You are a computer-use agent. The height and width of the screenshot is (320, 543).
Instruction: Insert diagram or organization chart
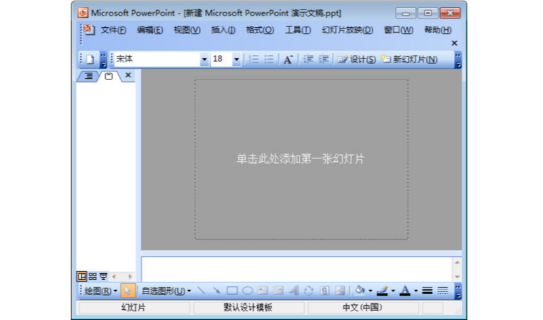pos(309,291)
